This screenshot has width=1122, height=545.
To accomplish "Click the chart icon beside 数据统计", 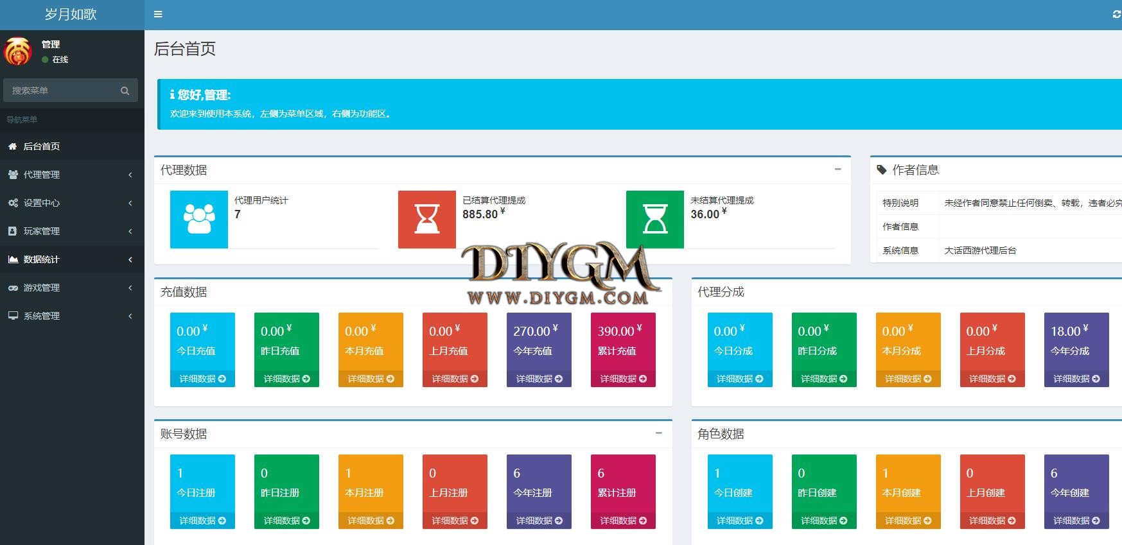I will coord(13,259).
